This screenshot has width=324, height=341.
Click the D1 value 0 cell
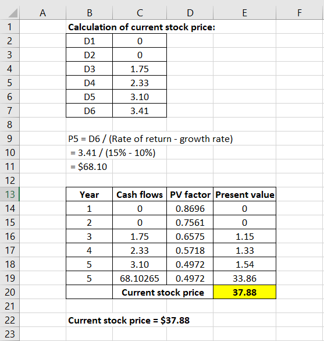140,41
